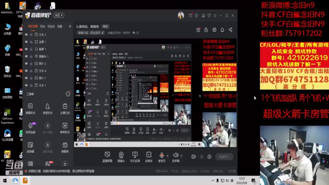
Task: Download the 多人连麦 tool
Action: (x=48, y=128)
